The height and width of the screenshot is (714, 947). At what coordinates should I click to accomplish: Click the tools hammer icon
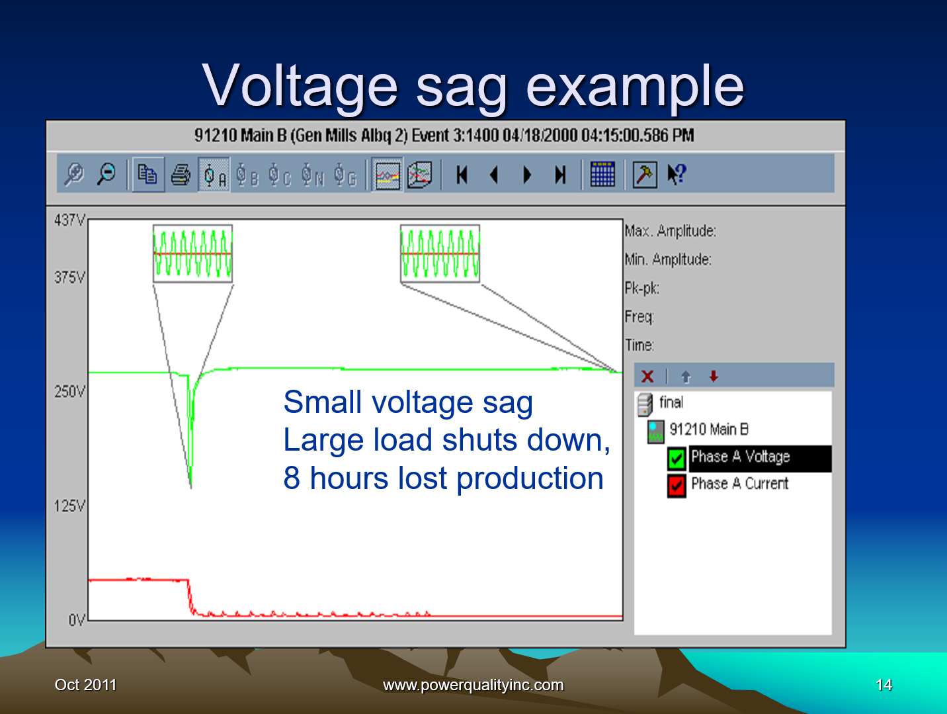(x=645, y=174)
